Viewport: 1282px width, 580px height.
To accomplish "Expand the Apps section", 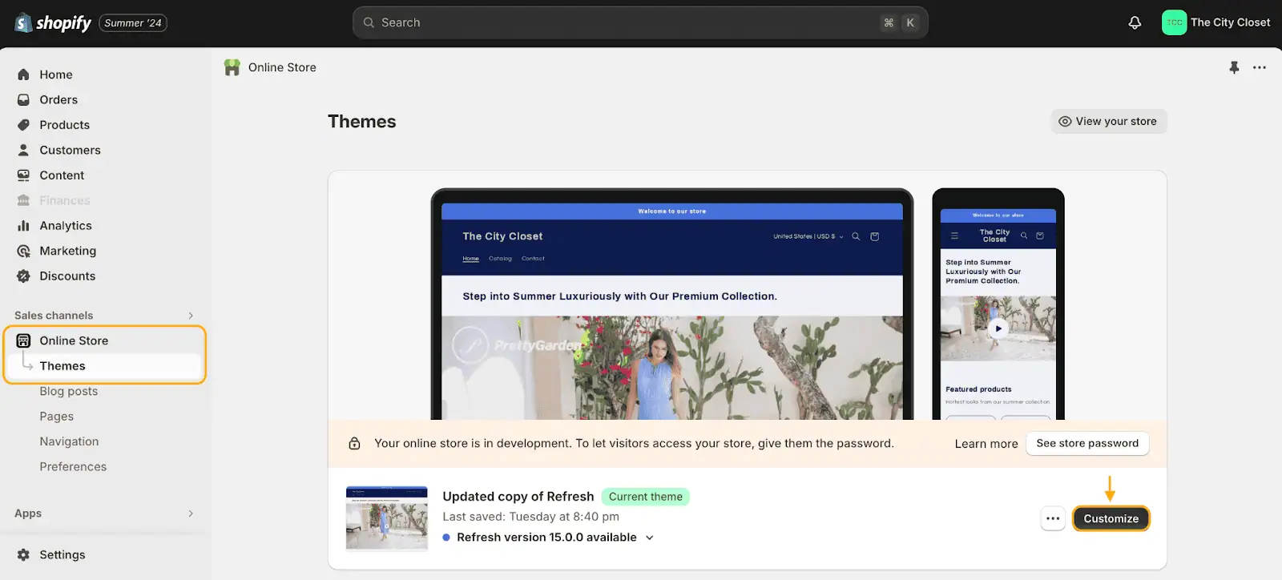I will point(191,514).
